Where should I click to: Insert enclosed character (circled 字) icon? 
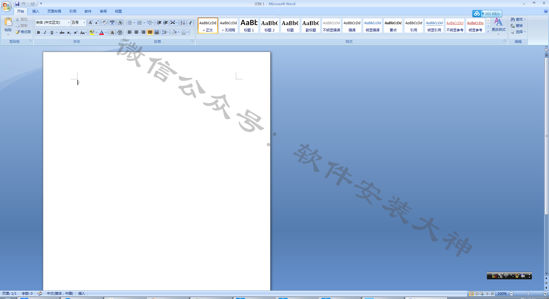point(120,33)
